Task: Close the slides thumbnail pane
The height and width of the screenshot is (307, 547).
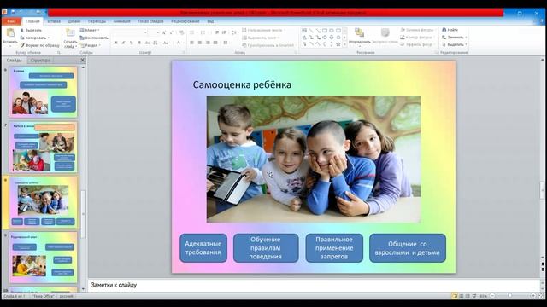Action: pos(83,61)
